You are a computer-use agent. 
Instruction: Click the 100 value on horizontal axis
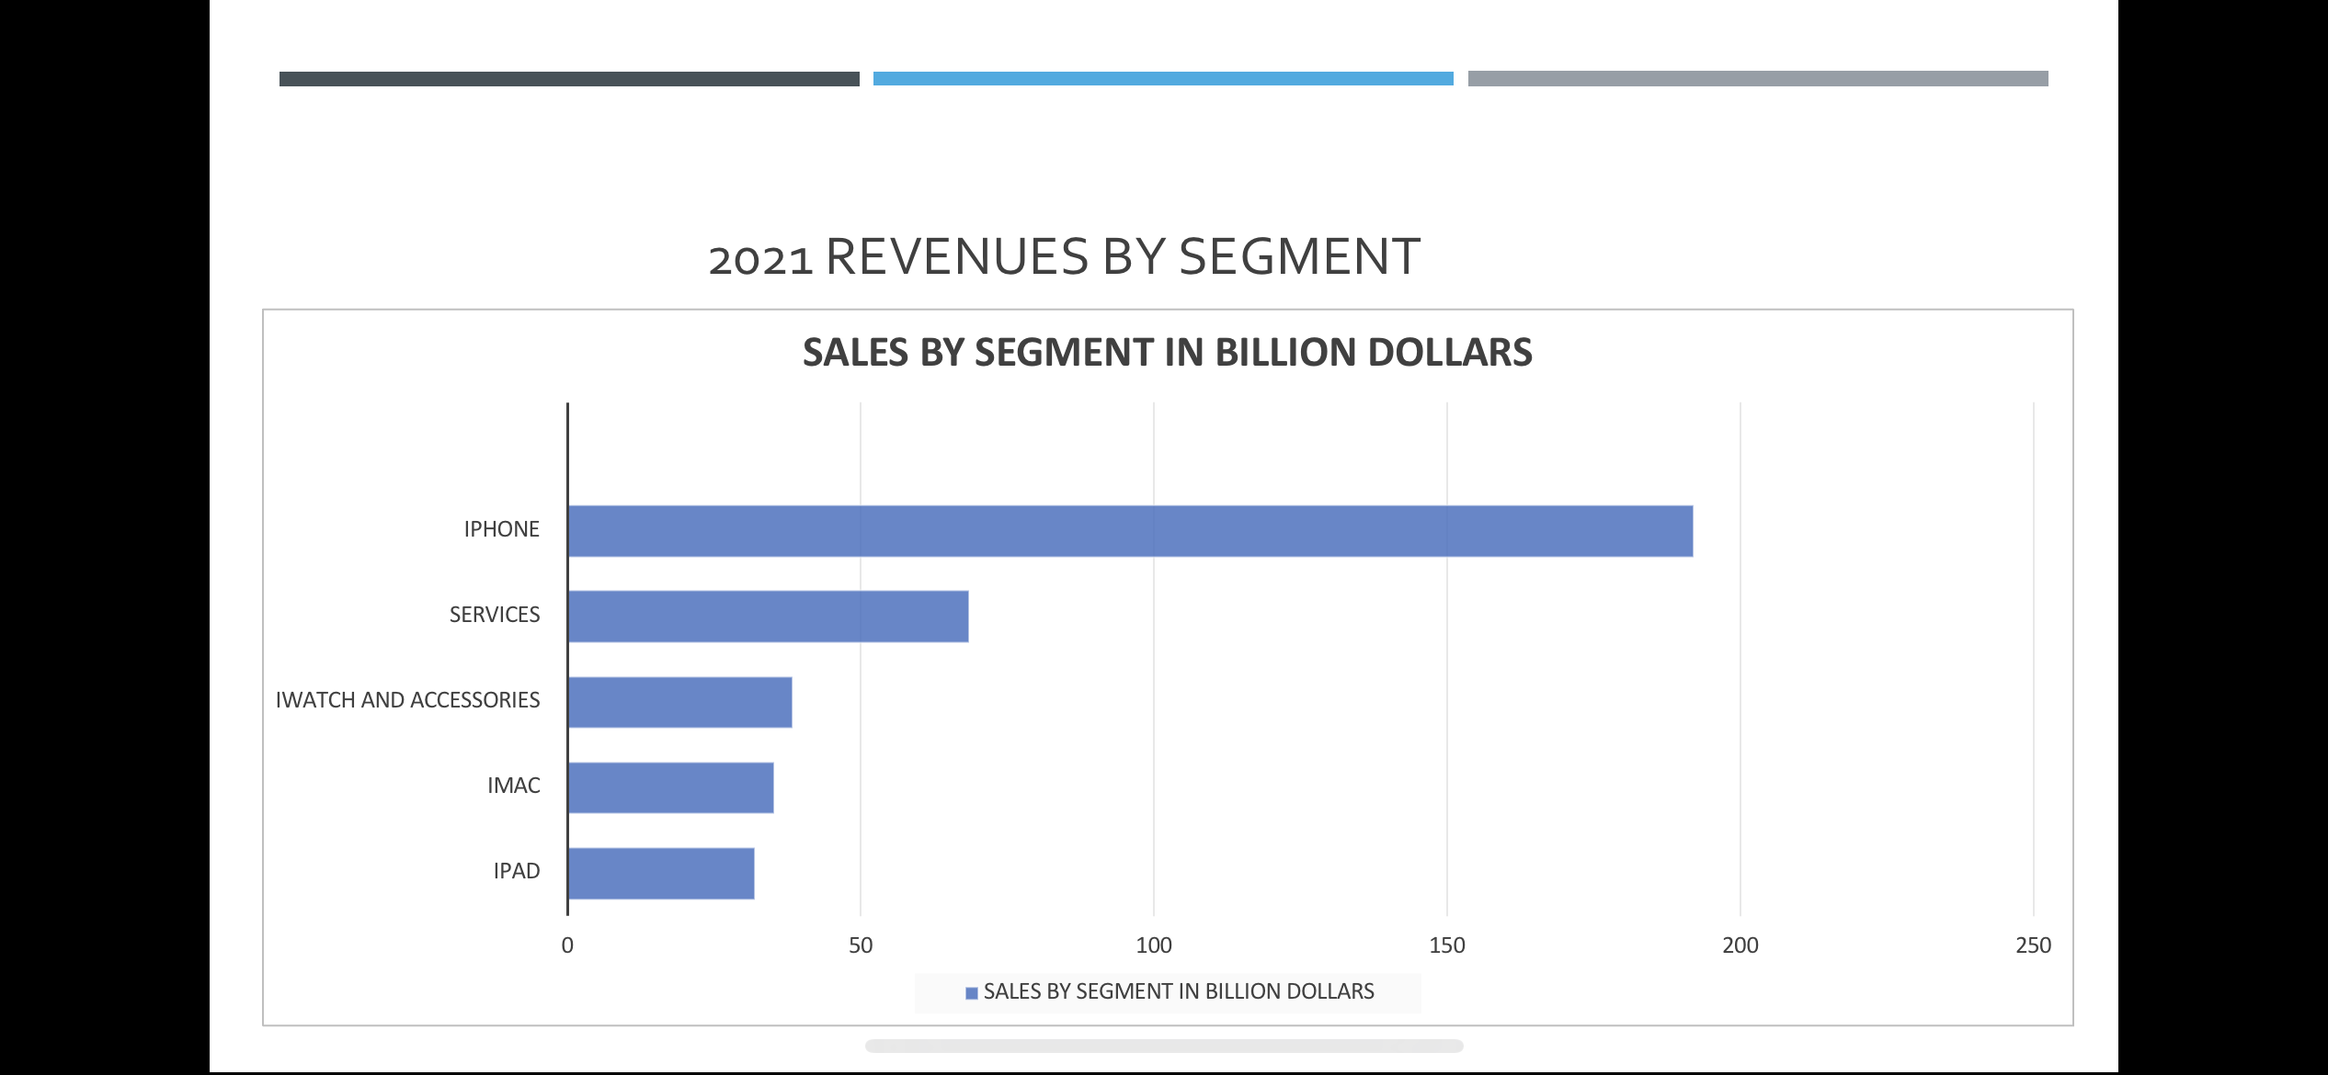[x=1153, y=945]
